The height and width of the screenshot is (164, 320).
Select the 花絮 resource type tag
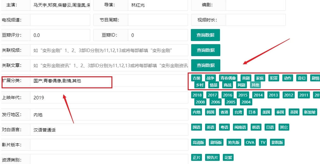pyautogui.click(x=228, y=157)
